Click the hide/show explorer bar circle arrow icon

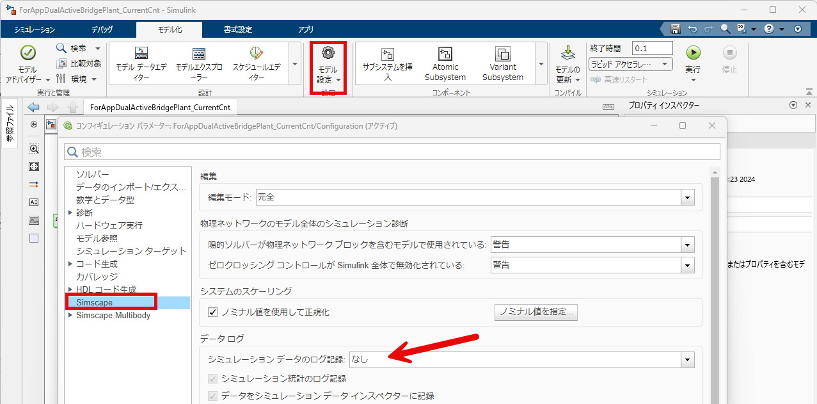(x=34, y=124)
